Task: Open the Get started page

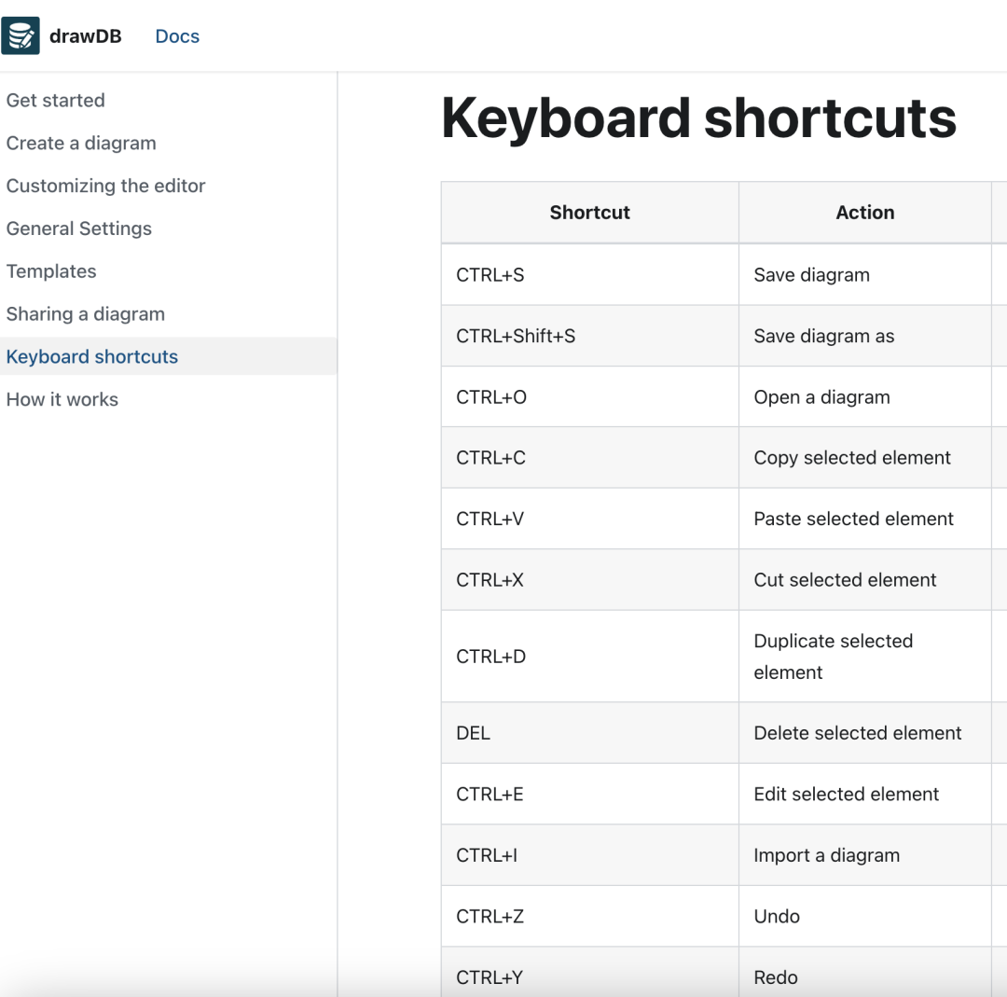Action: [x=56, y=100]
